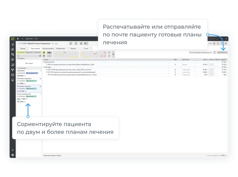
Task: Click the pencil edit icon beside patient name
Action: tap(71, 43)
